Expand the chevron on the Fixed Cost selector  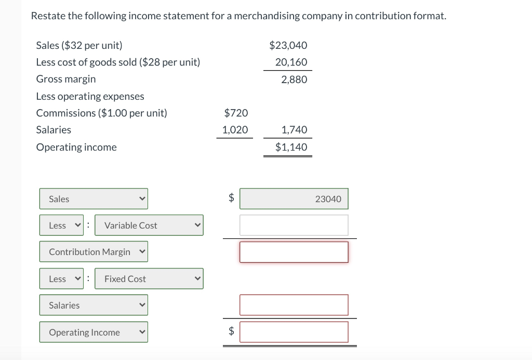(x=197, y=278)
